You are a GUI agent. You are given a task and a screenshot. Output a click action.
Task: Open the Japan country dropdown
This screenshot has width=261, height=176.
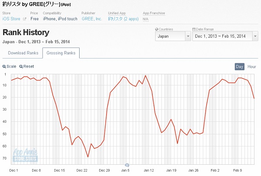pyautogui.click(x=173, y=37)
